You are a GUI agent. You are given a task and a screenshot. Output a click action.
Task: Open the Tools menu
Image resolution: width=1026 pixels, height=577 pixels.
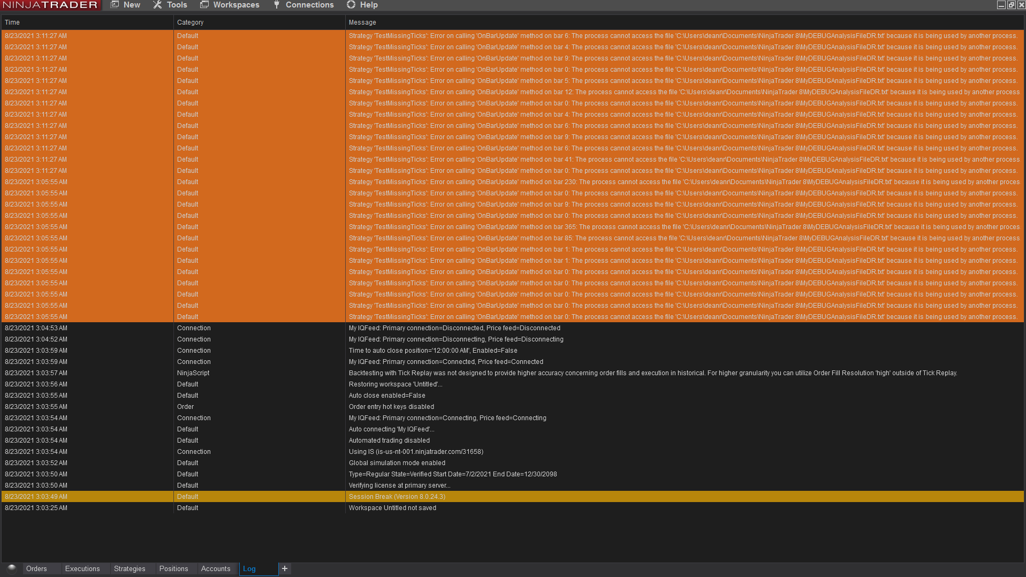tap(170, 5)
